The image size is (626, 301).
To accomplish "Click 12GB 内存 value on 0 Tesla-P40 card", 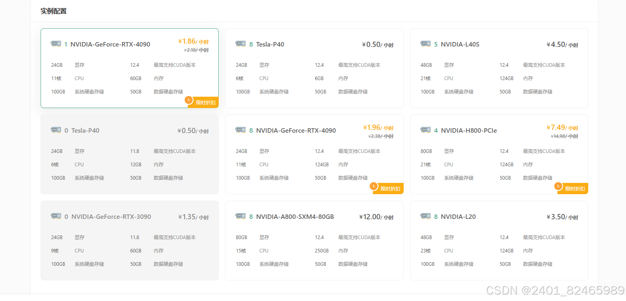I will click(136, 165).
